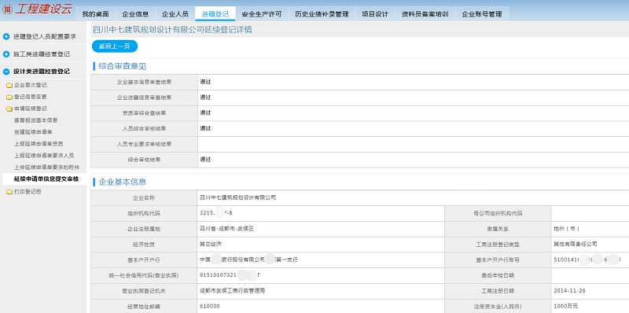The height and width of the screenshot is (313, 629).
Task: Select the 进疆登记 tab
Action: click(x=215, y=14)
